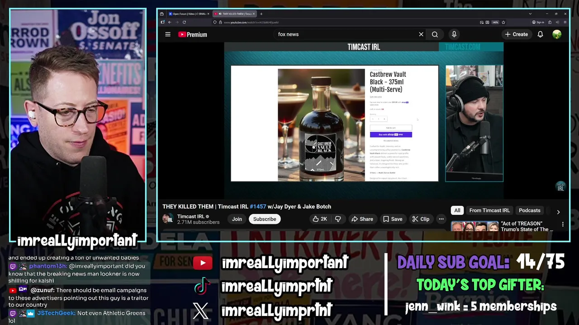The image size is (579, 325).
Task: Subscribe to Timcast IRL channel
Action: [265, 219]
